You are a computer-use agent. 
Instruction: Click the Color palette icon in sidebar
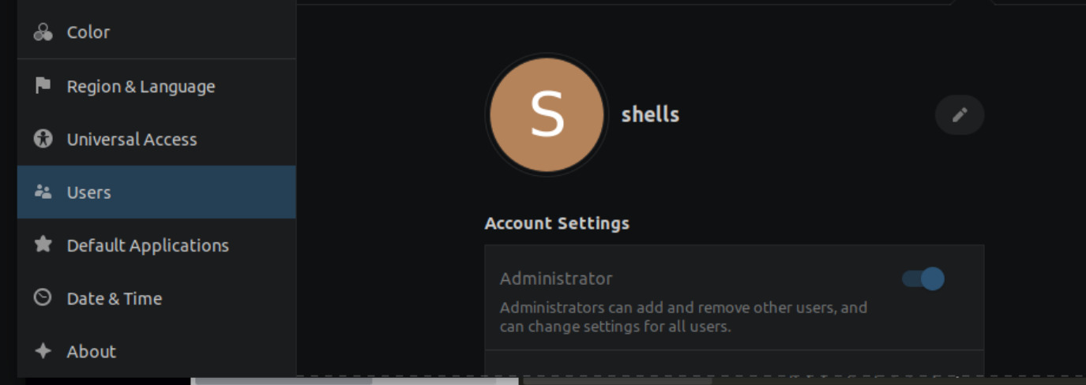click(43, 32)
